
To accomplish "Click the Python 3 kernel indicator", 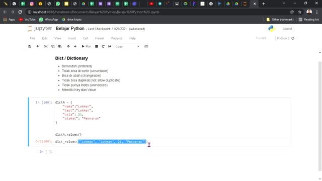I will pyautogui.click(x=283, y=38).
